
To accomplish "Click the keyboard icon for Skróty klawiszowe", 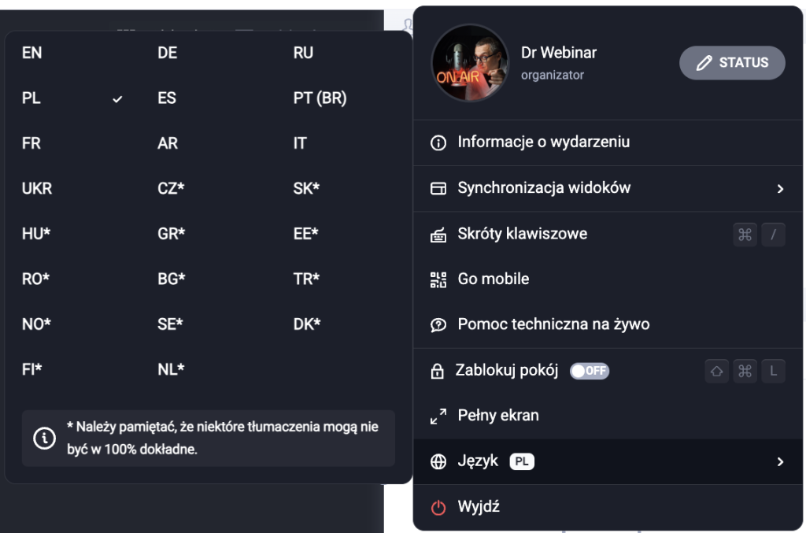I will (x=438, y=235).
